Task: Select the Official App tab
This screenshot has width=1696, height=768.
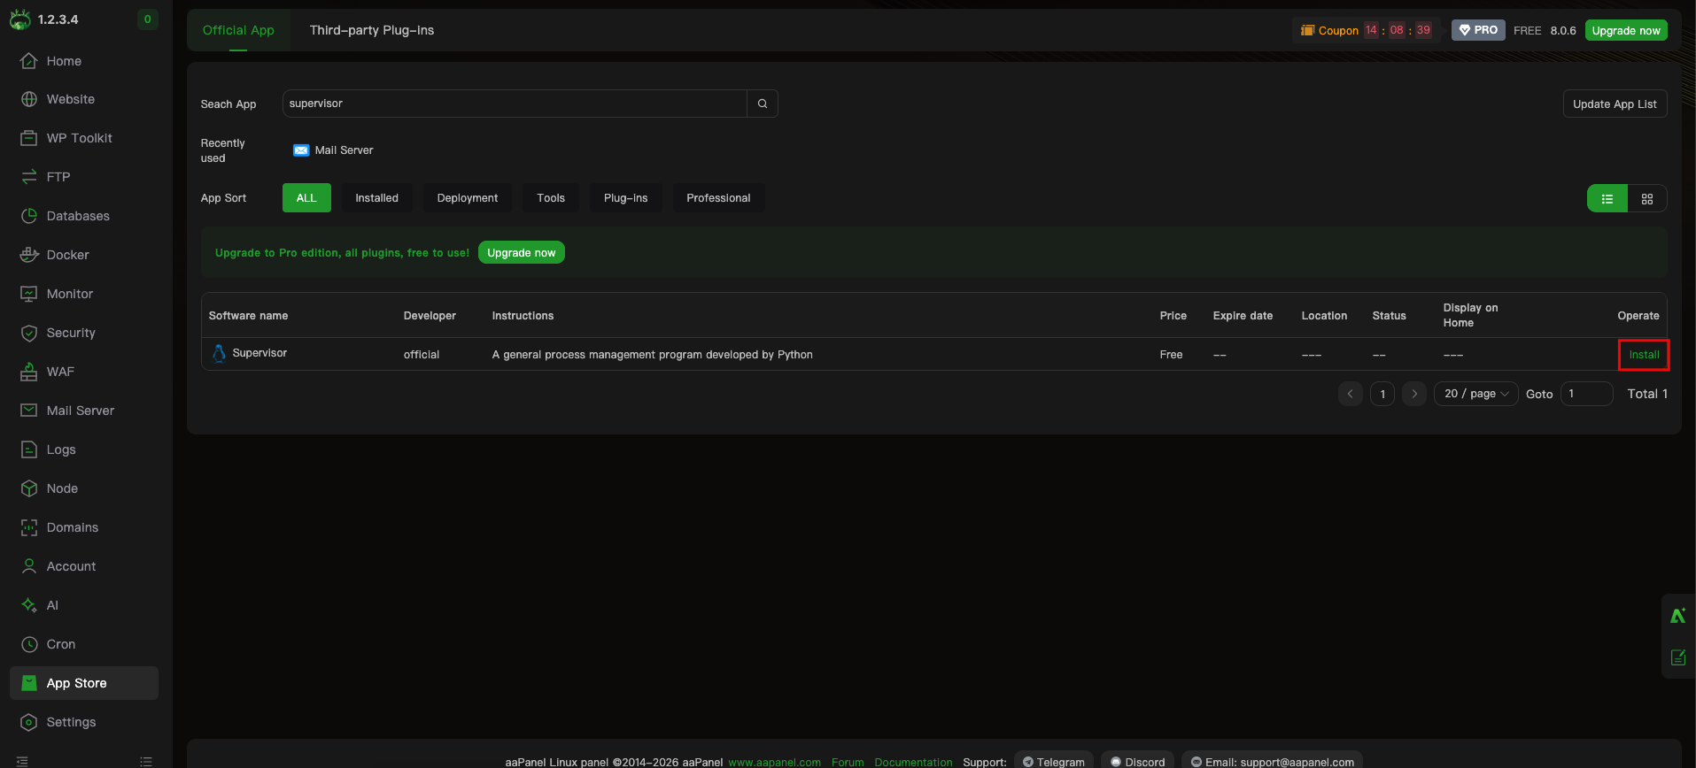Action: 238,30
